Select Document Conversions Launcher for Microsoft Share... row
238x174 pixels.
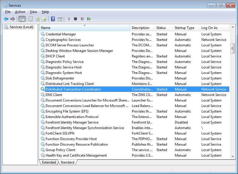click(134, 100)
